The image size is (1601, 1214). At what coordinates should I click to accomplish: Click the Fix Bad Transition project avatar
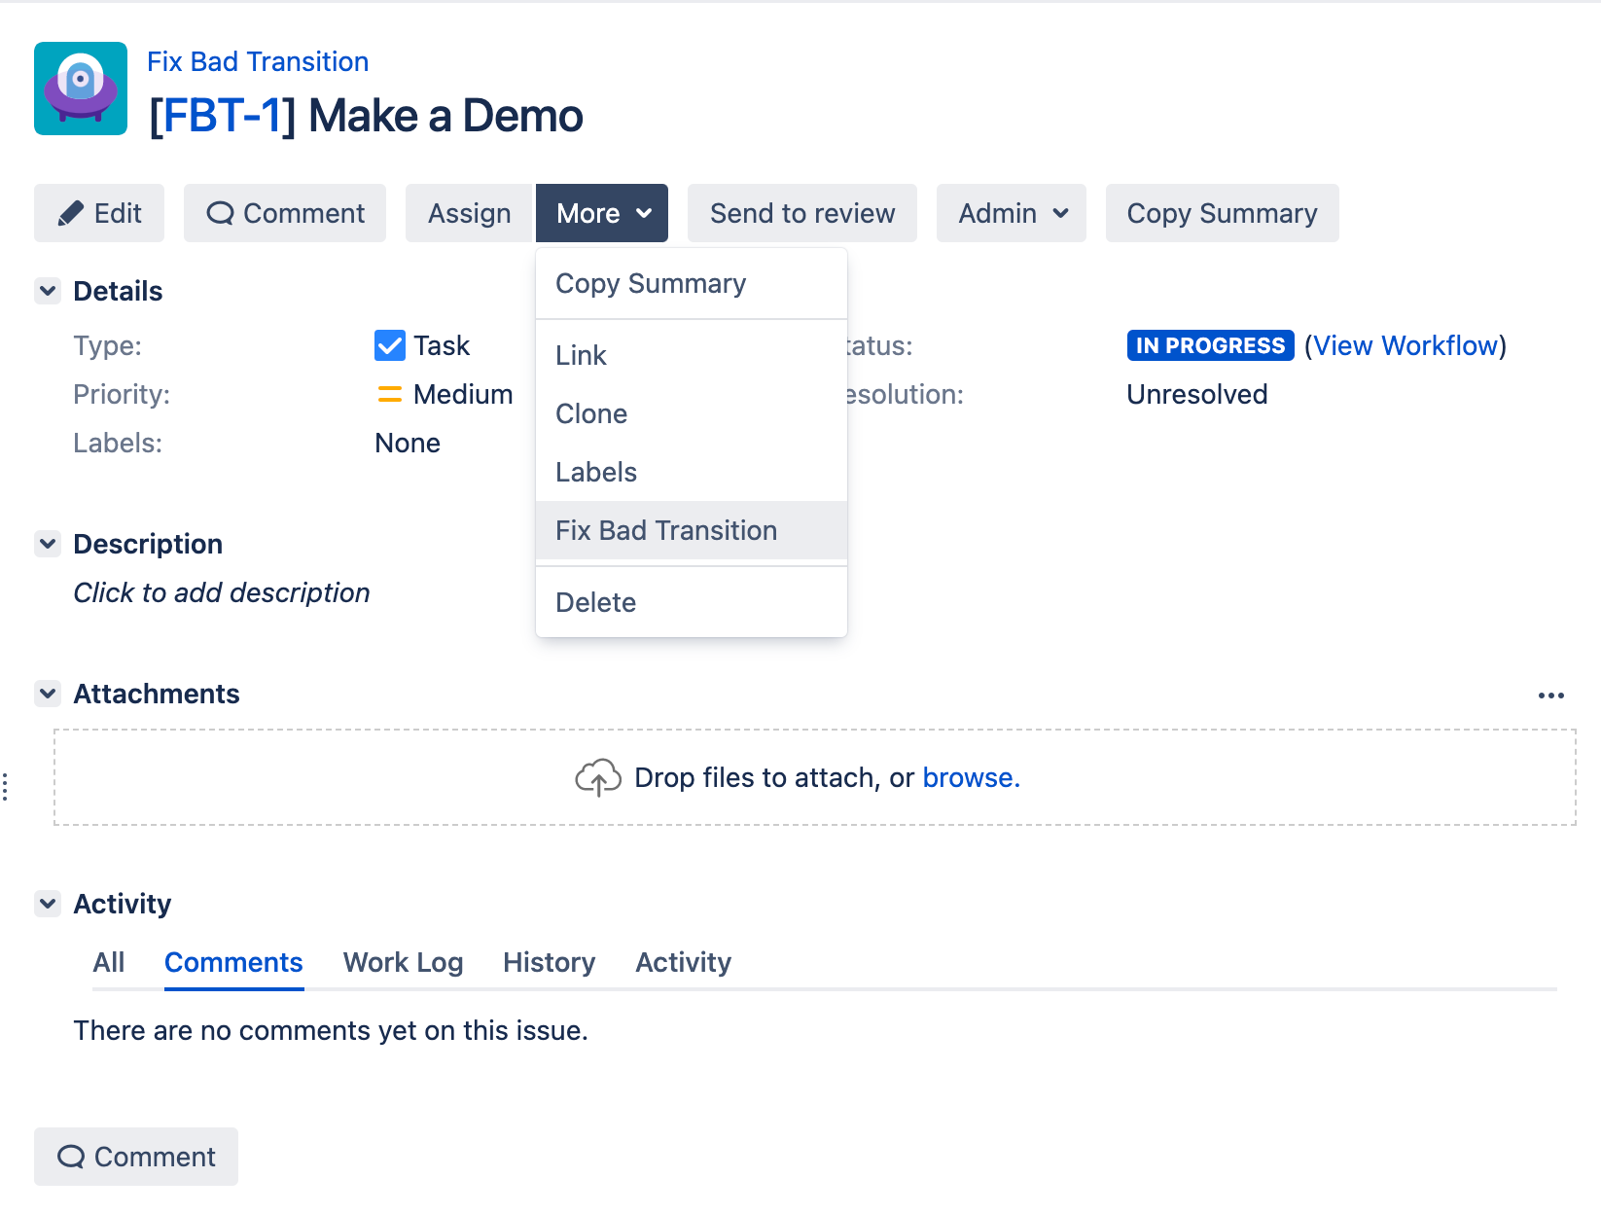(x=81, y=89)
